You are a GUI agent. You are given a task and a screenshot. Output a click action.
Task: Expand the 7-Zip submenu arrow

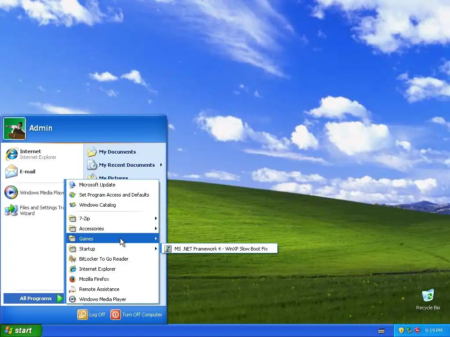click(x=156, y=219)
